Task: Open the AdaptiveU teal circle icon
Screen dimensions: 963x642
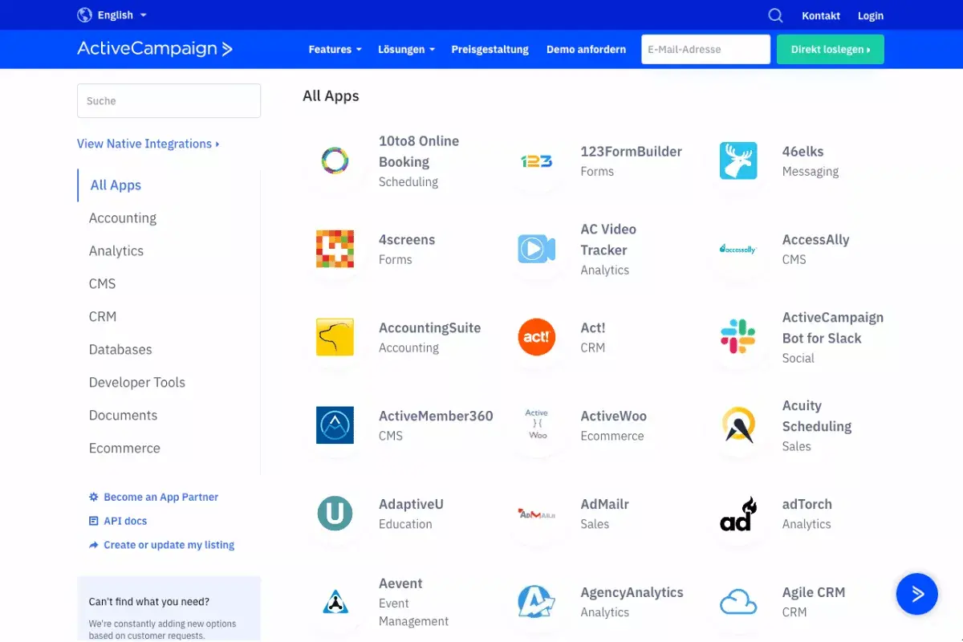Action: pos(335,514)
